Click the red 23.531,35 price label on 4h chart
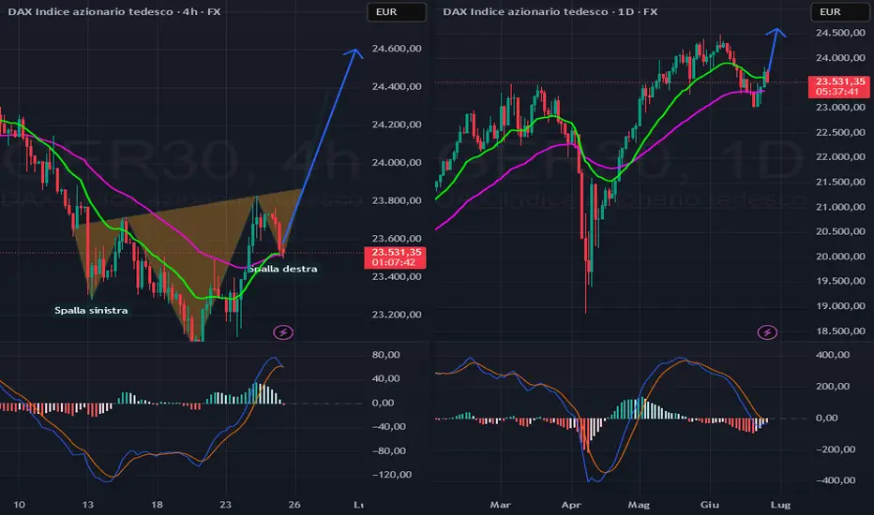The image size is (874, 515). pyautogui.click(x=395, y=257)
